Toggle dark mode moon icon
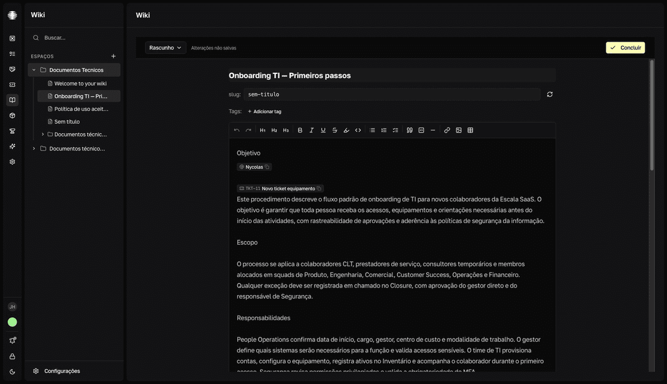The width and height of the screenshot is (667, 384). coord(12,372)
